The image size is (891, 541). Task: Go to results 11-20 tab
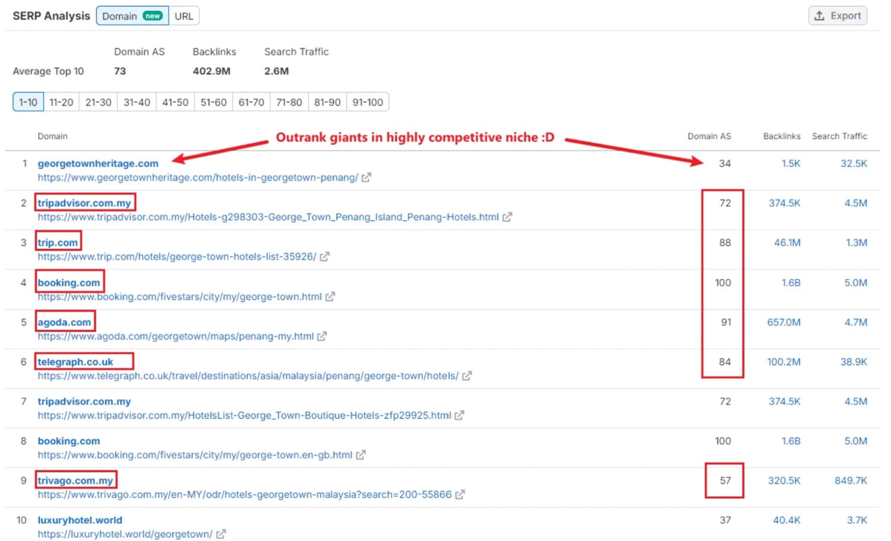[x=61, y=102]
